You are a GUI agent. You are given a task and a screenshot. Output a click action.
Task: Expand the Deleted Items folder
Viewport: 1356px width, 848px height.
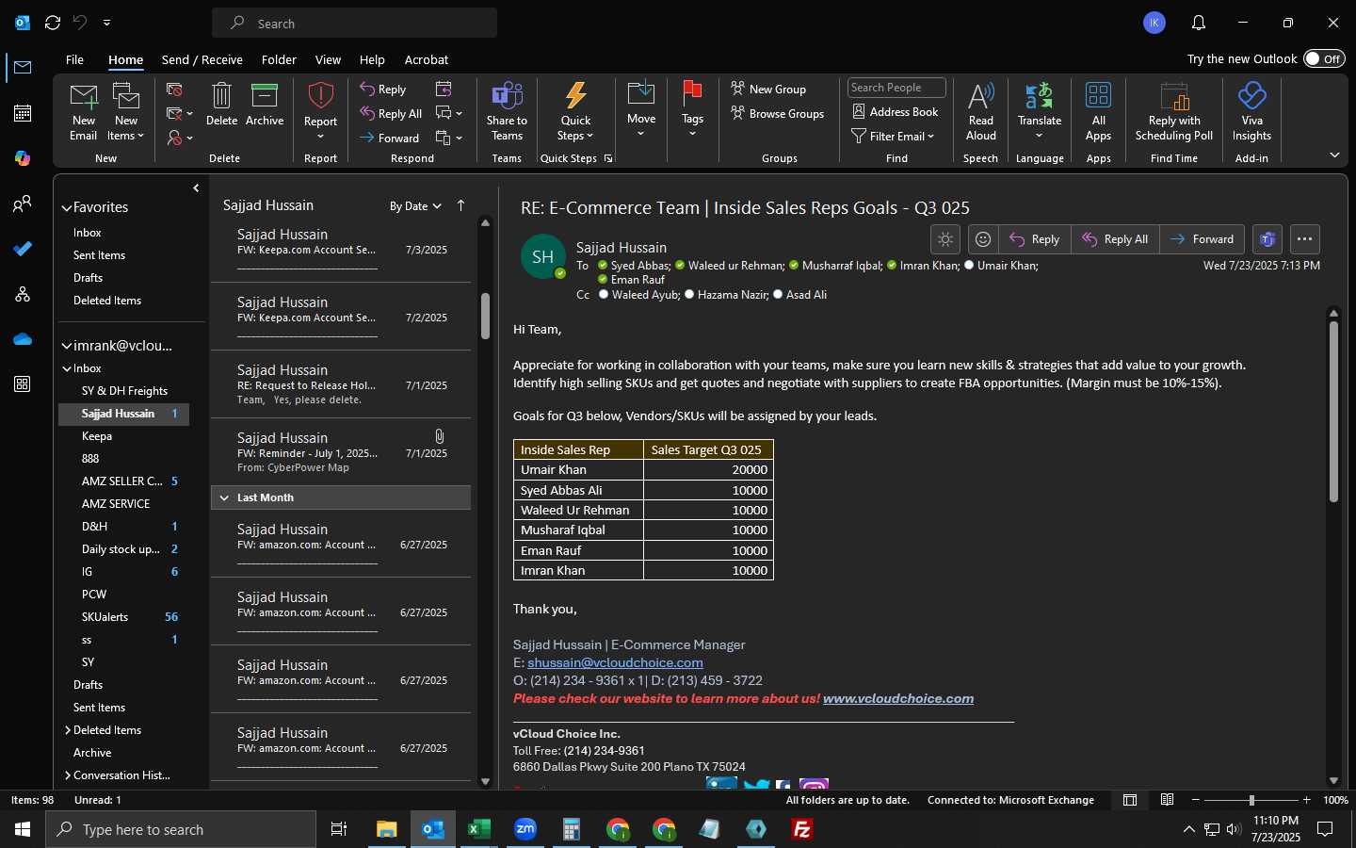pyautogui.click(x=68, y=730)
